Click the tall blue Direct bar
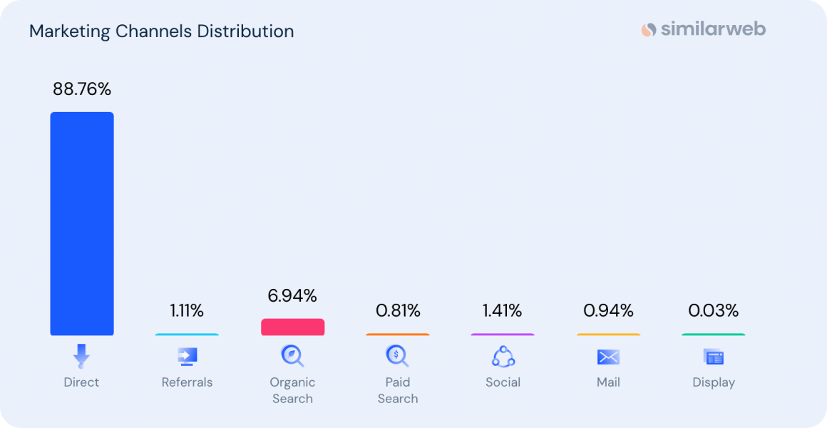Image resolution: width=827 pixels, height=428 pixels. tap(81, 223)
